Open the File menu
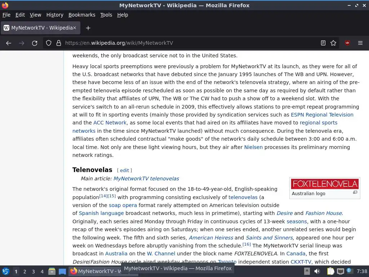Image resolution: width=369 pixels, height=277 pixels. point(6,15)
